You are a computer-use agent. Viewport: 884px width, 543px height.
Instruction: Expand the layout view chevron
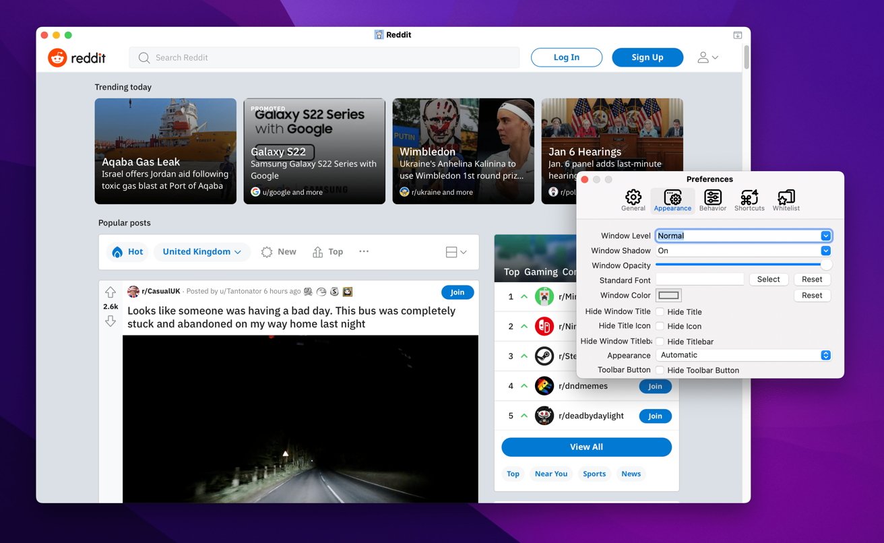pyautogui.click(x=463, y=252)
